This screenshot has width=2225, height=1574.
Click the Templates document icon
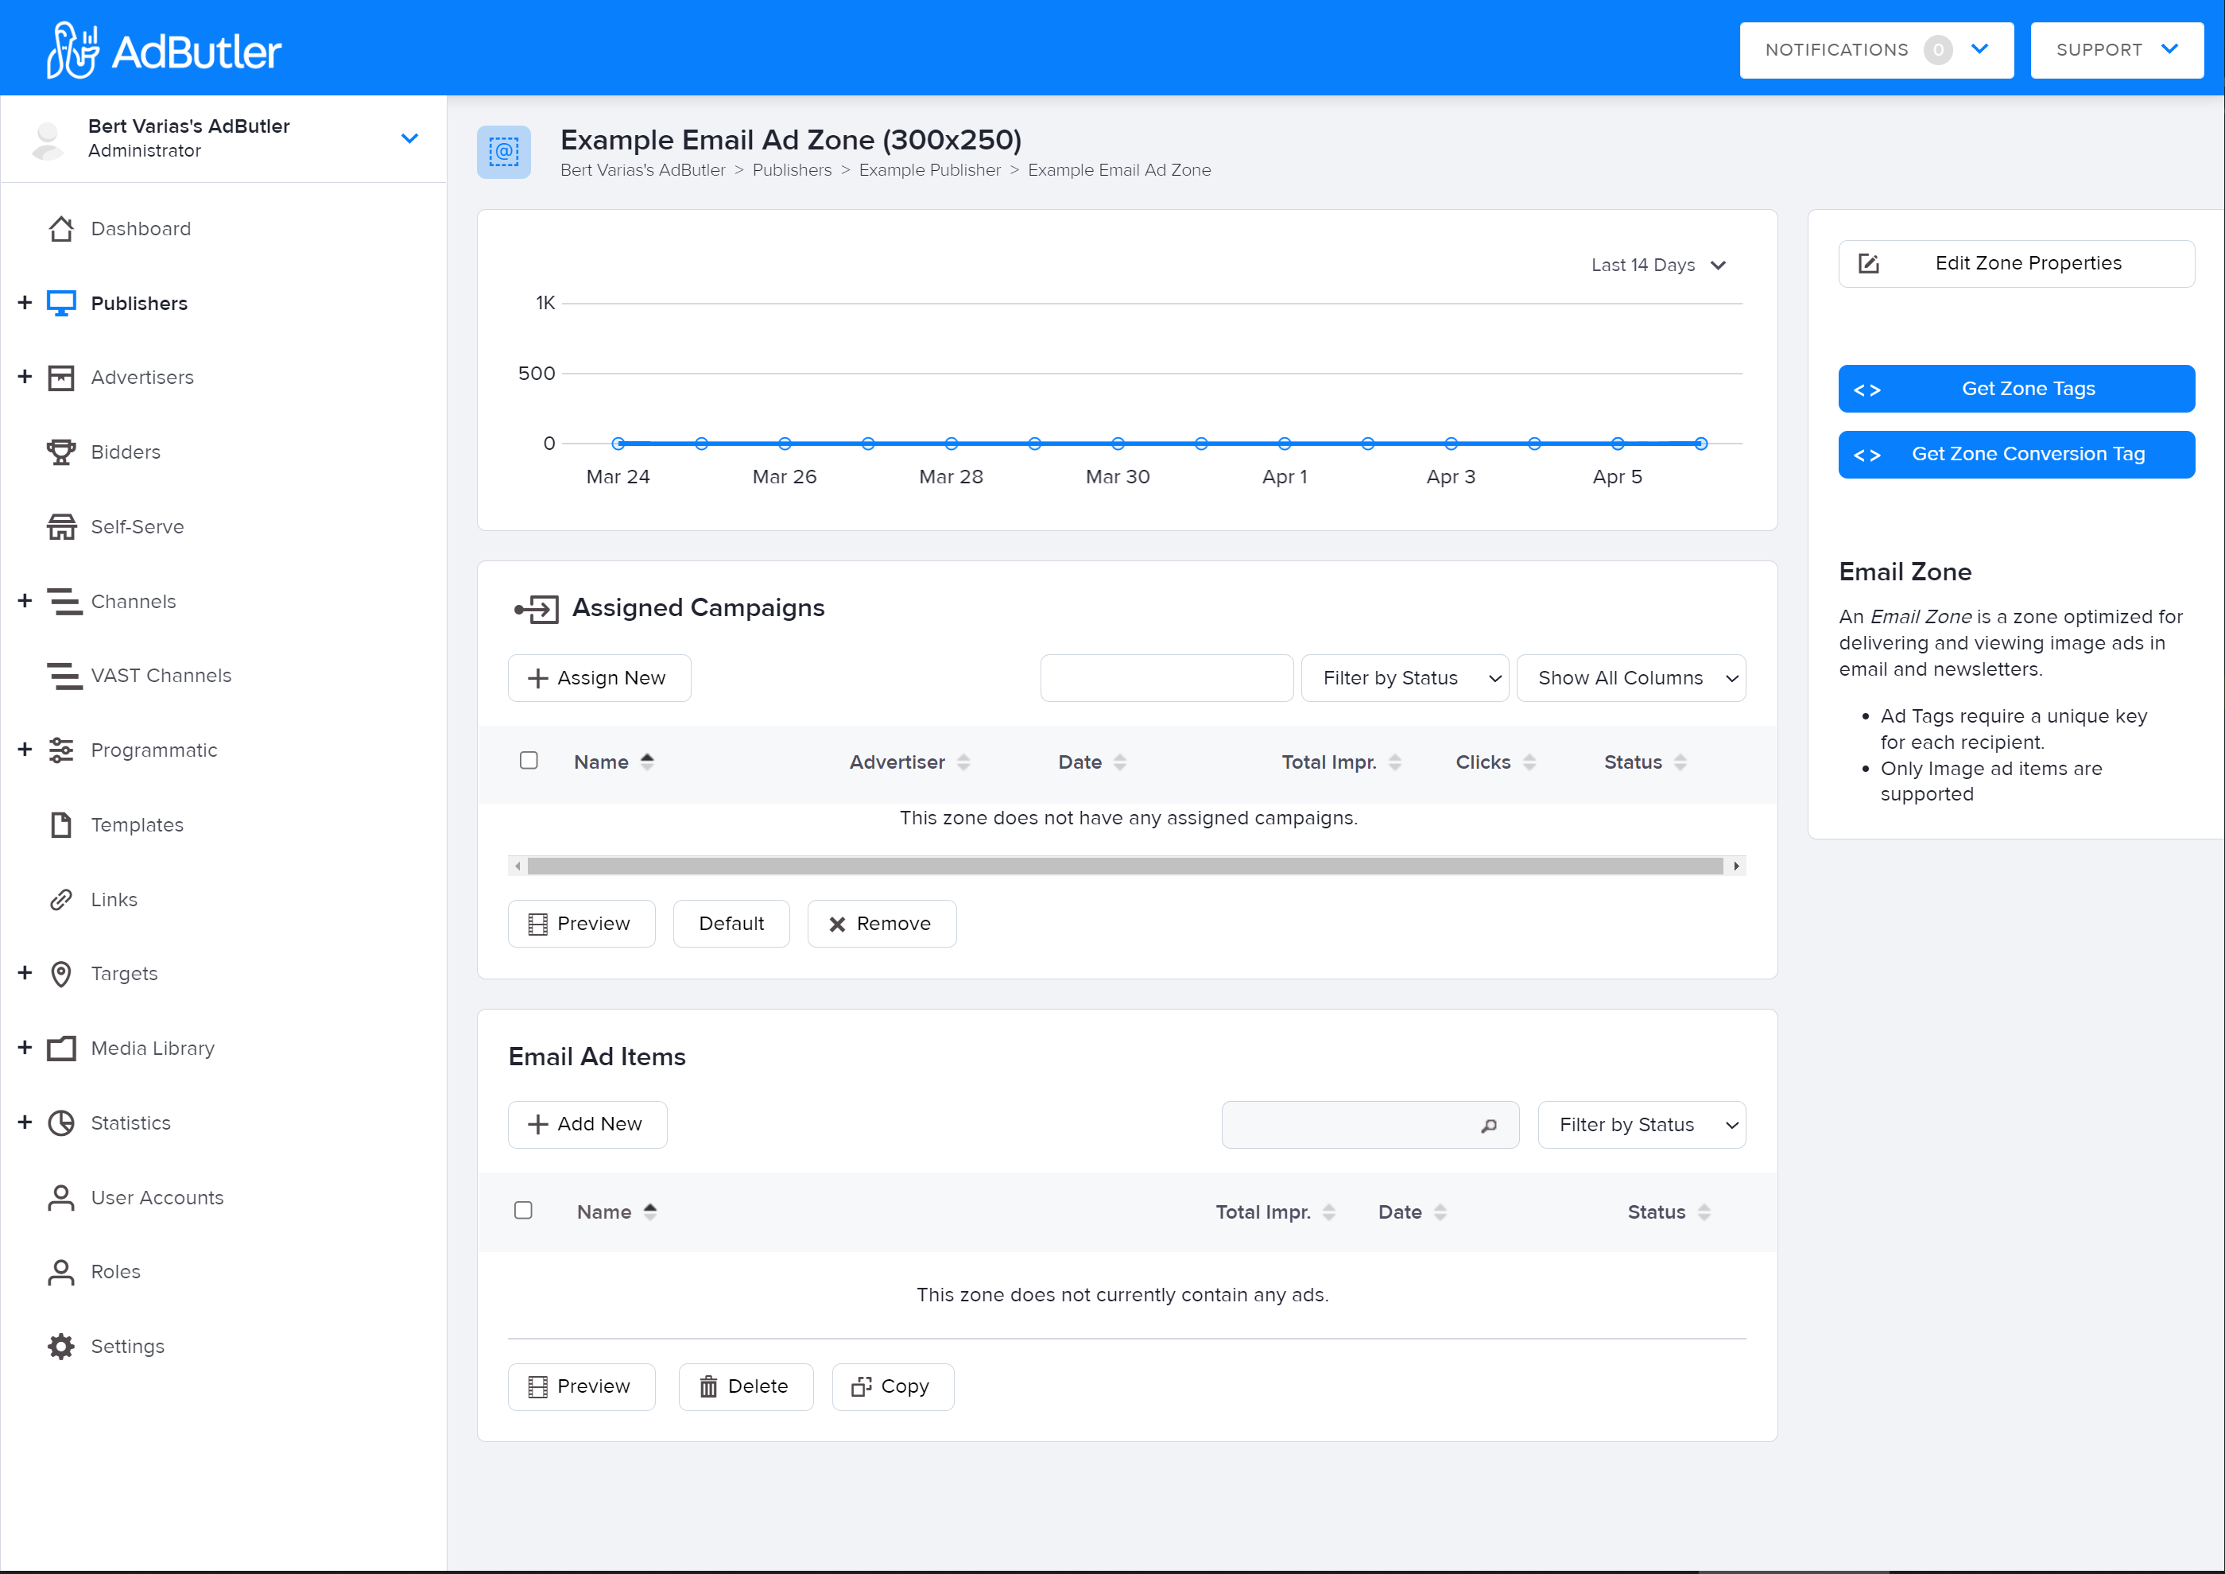[x=61, y=825]
